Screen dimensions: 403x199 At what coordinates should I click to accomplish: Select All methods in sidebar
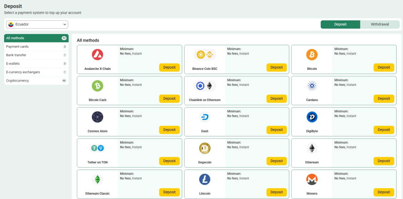(36, 38)
